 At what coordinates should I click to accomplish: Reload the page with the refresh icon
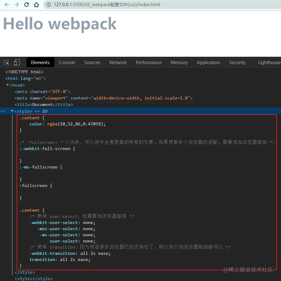coord(27,5)
